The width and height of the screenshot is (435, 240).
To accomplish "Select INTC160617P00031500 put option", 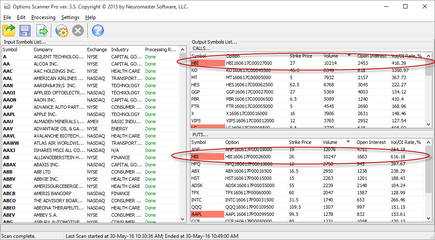I will 249,200.
